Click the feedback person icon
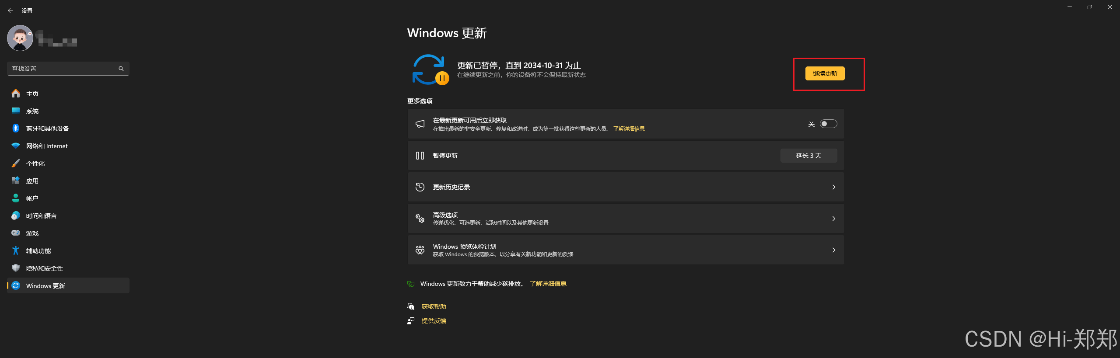 411,321
